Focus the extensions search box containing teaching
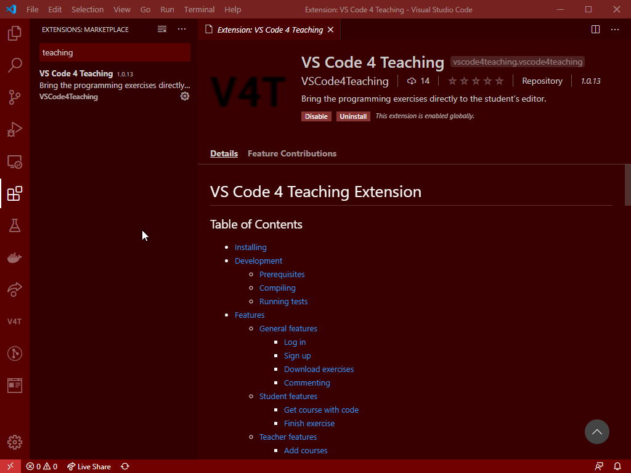The image size is (631, 473). click(115, 53)
